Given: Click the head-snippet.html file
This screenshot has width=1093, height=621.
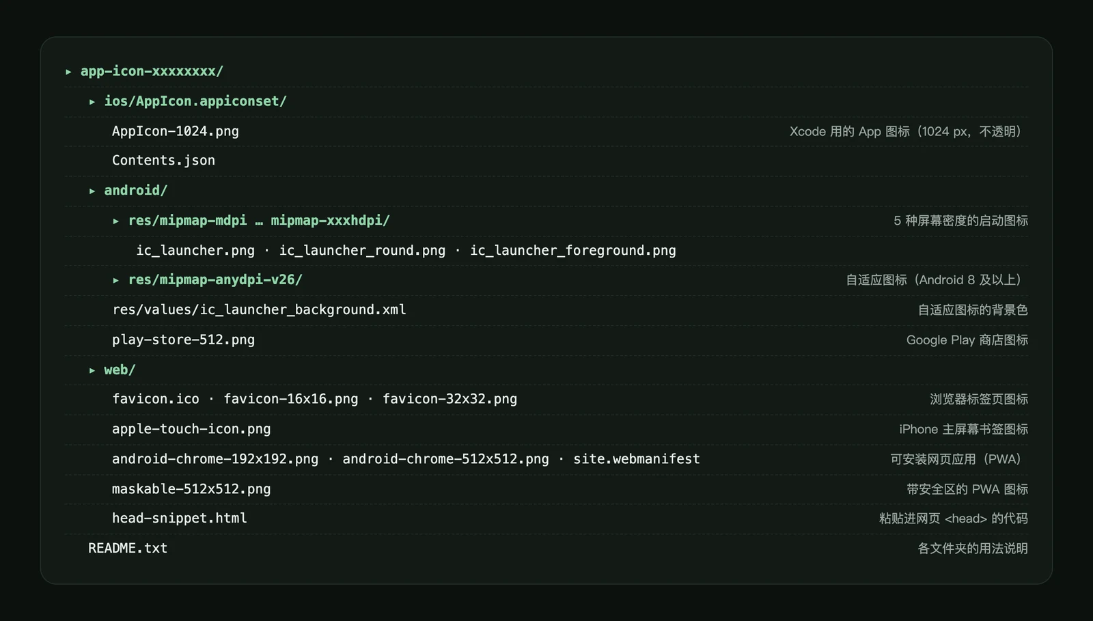Looking at the screenshot, I should pyautogui.click(x=180, y=519).
